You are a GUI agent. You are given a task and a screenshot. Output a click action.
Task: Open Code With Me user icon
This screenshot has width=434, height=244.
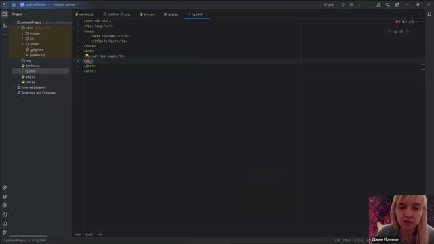378,5
